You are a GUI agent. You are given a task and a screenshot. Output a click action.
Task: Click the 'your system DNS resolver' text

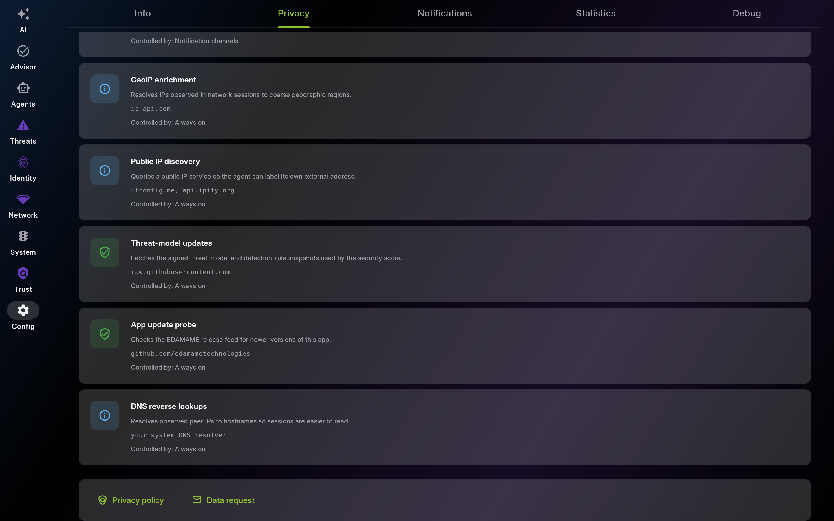pos(178,435)
